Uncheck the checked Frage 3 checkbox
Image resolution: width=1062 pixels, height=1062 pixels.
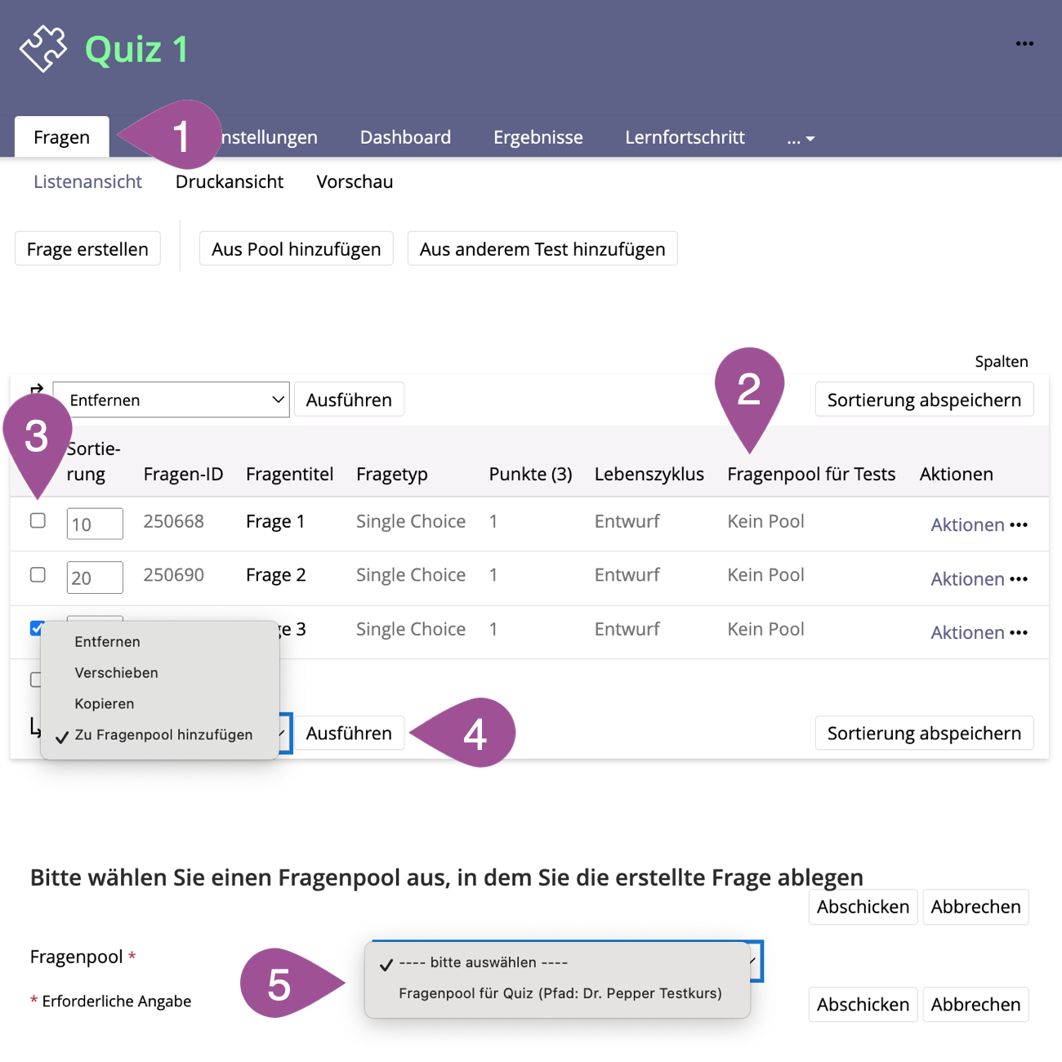point(36,627)
